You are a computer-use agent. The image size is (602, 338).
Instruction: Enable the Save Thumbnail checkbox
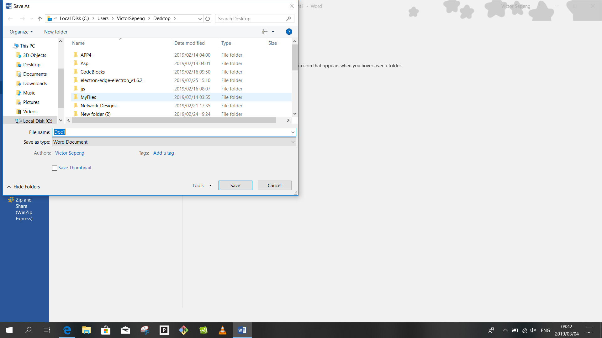[55, 168]
